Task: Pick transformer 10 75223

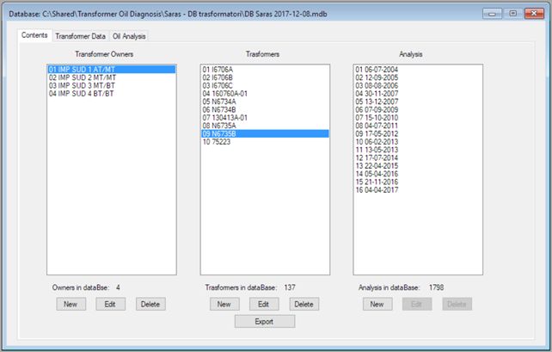Action: coord(219,142)
